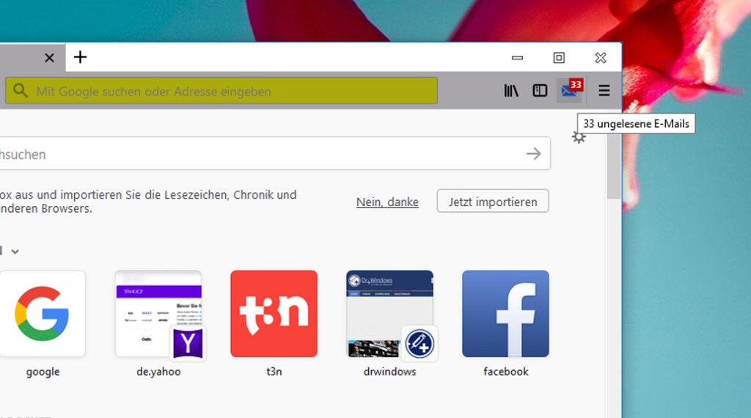Open the drwindows top site tile

coord(389,314)
